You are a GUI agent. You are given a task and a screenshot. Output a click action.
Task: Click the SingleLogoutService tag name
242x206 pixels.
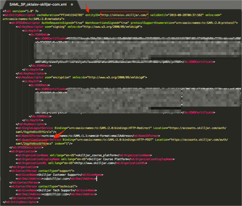[x=38, y=128]
